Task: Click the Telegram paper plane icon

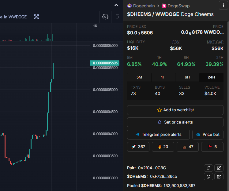Action: coord(137,134)
